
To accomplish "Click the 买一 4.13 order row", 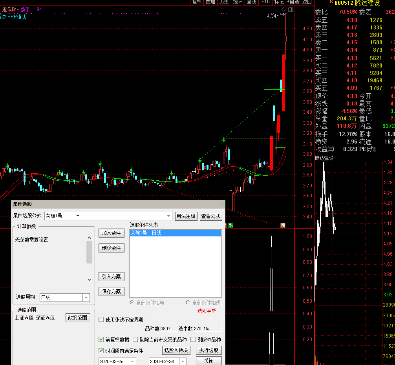I will (x=355, y=58).
